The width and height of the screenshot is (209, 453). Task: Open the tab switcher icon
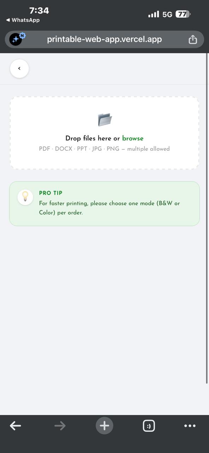[x=149, y=426]
